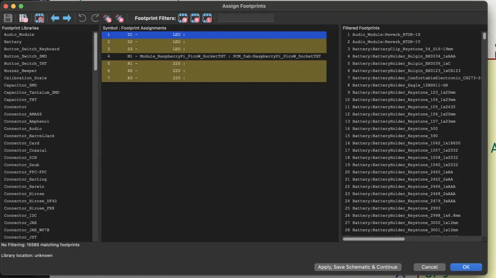Click the Undo icon
The width and height of the screenshot is (496, 278).
pos(82,18)
